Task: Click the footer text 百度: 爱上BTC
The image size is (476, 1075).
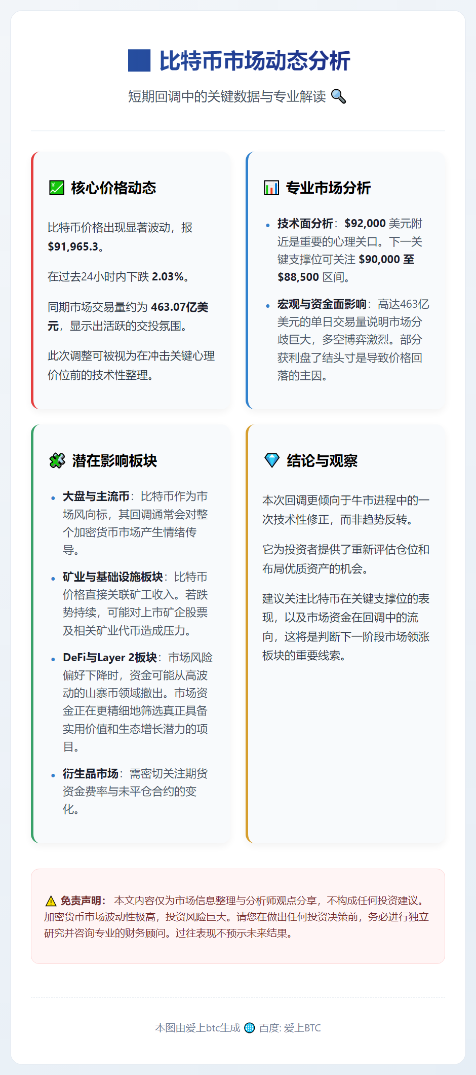Action: (x=290, y=1028)
